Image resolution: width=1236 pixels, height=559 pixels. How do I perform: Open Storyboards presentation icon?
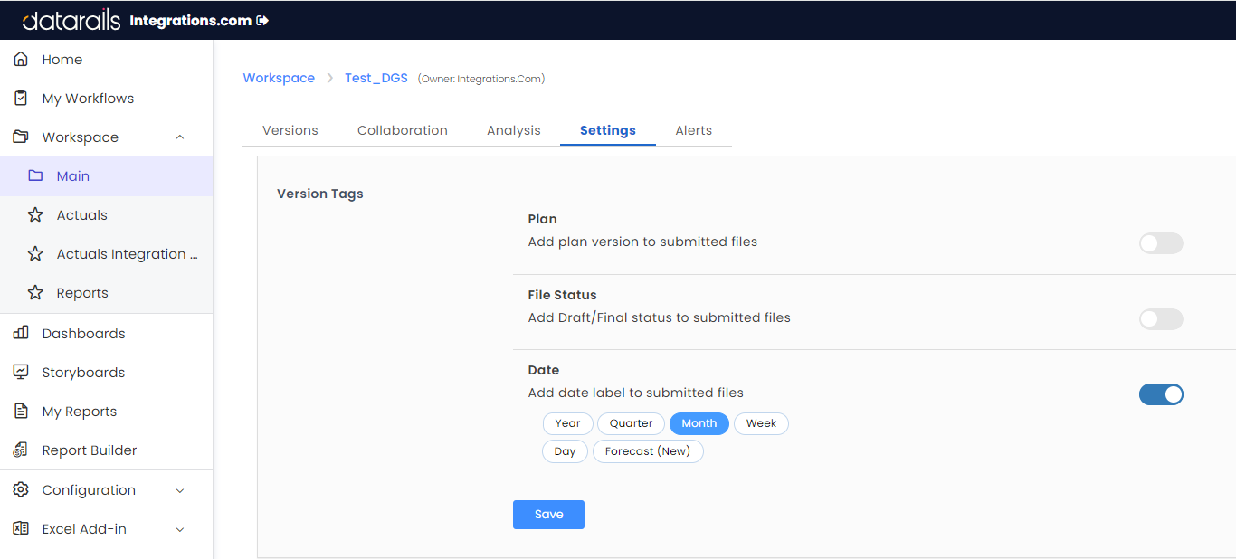(21, 373)
